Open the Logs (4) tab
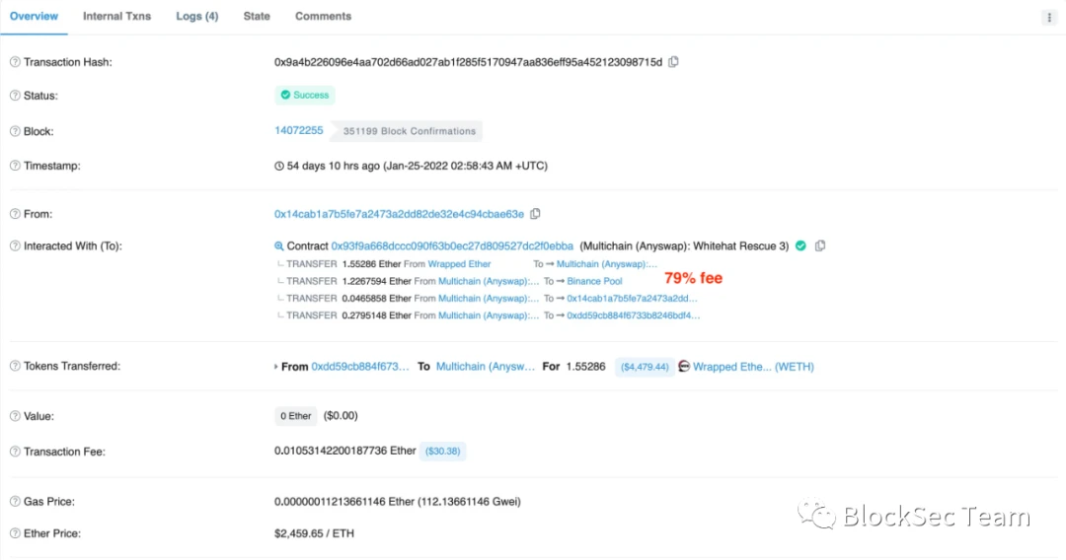1066x560 pixels. [x=197, y=17]
